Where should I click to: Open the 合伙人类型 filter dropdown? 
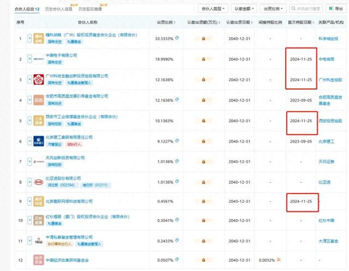(x=213, y=9)
